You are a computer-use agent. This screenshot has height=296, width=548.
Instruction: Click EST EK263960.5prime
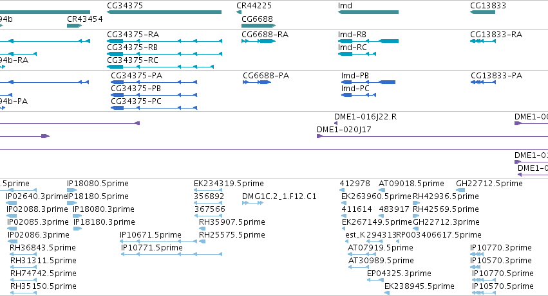[344, 204]
